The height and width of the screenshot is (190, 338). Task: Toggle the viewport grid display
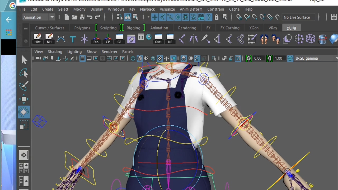coord(82,58)
